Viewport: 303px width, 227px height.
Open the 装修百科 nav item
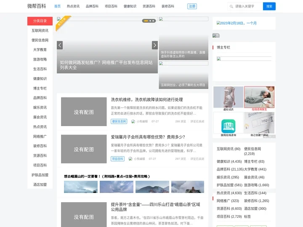pyautogui.click(x=168, y=6)
